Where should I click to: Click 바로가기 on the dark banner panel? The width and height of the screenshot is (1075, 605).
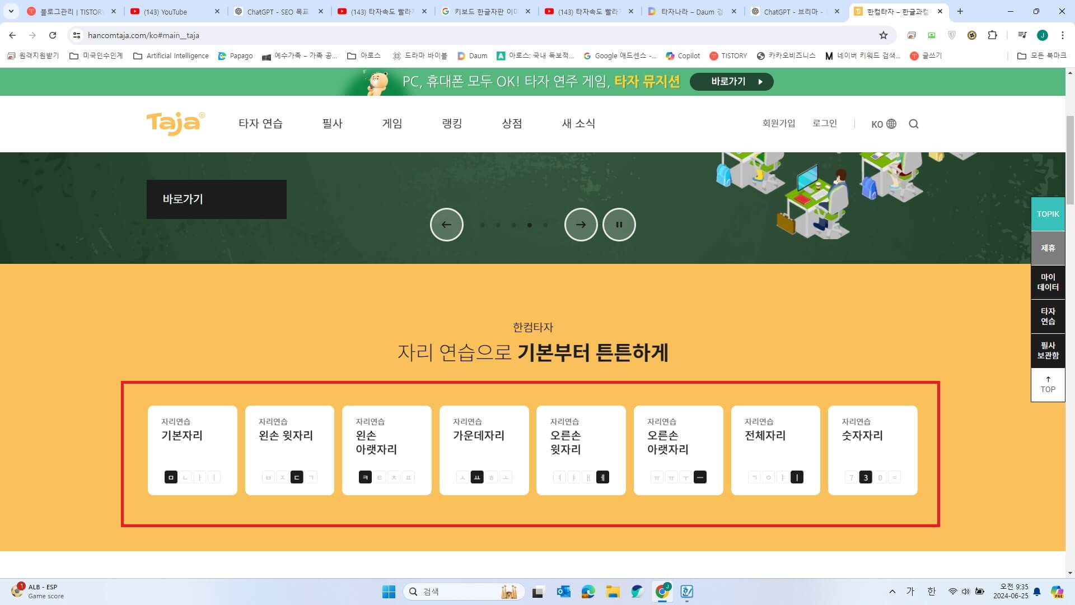pos(183,199)
